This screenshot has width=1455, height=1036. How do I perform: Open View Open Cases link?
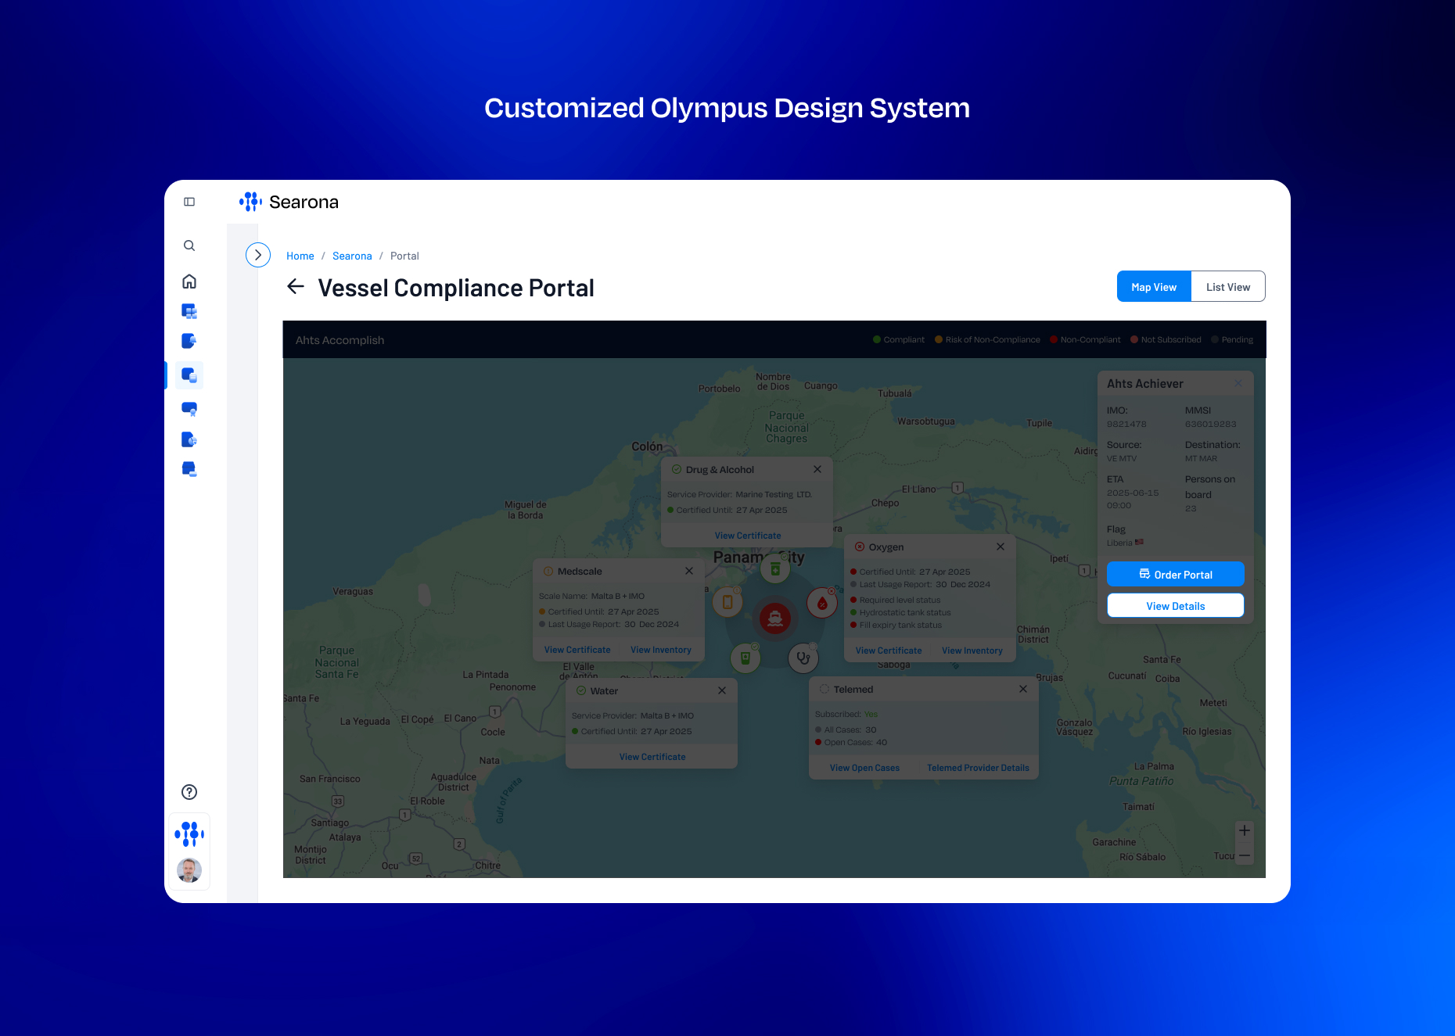tap(864, 768)
